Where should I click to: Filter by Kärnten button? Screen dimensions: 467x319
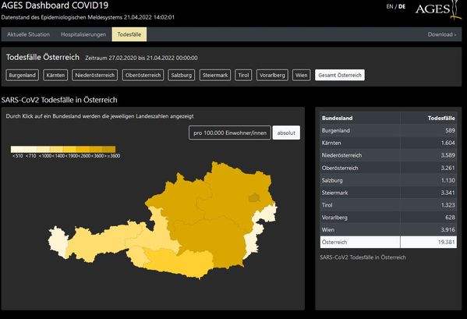[x=55, y=75]
